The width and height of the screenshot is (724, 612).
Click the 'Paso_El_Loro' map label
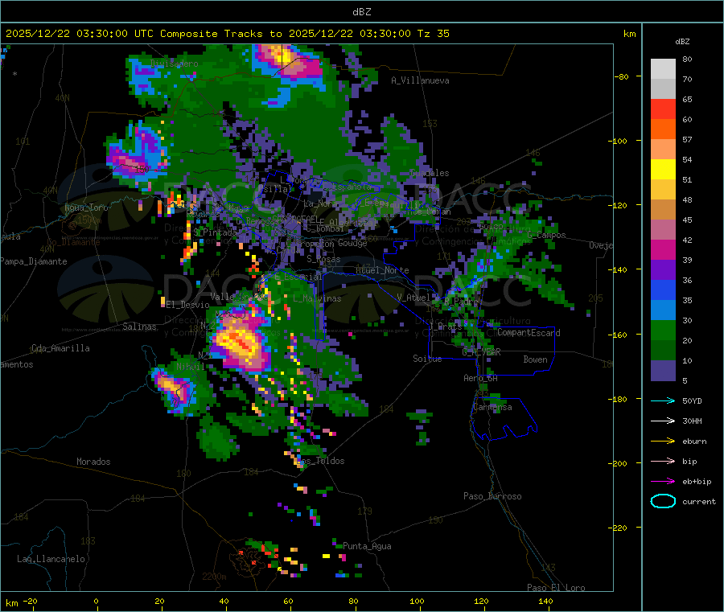pyautogui.click(x=556, y=588)
